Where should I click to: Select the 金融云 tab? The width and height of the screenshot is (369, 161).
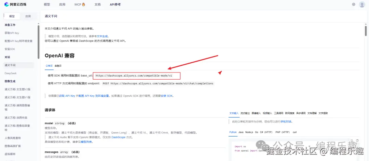click(x=58, y=66)
